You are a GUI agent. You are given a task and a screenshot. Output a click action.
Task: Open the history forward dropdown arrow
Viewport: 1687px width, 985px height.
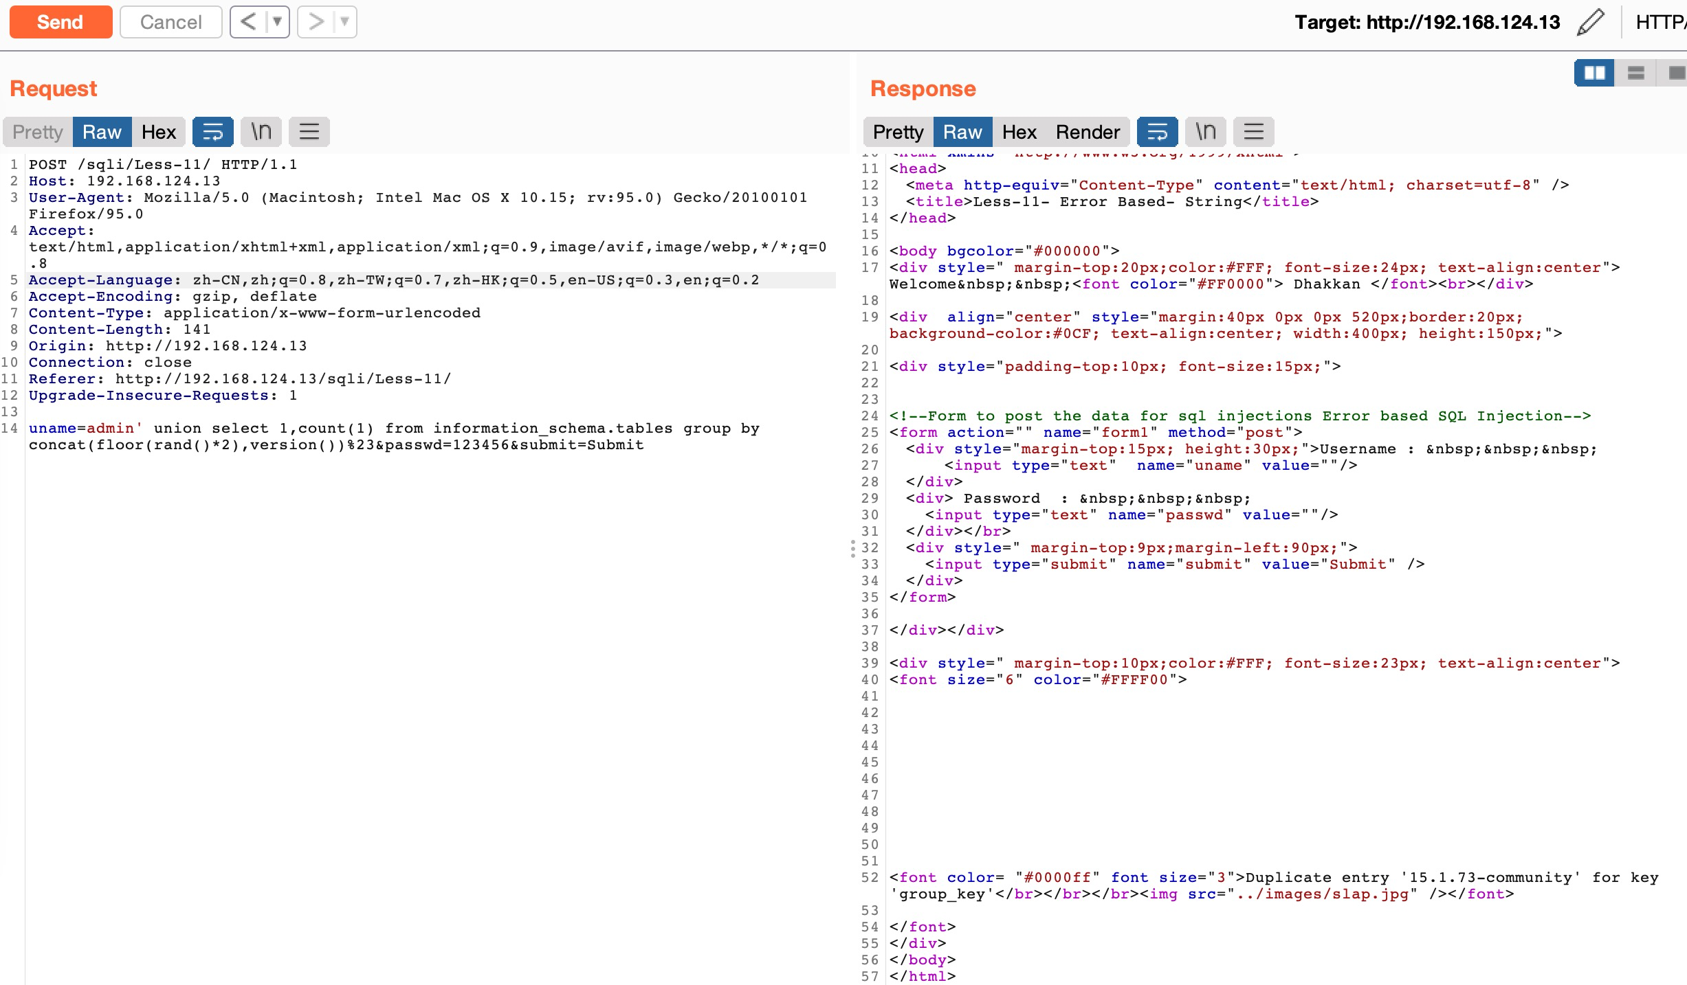[344, 22]
